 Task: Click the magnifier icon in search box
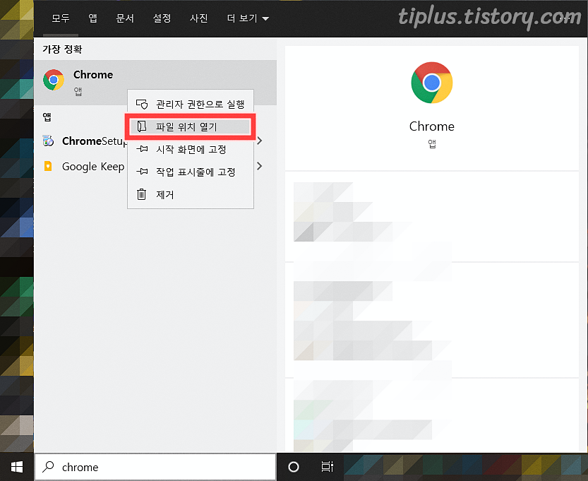coord(49,467)
